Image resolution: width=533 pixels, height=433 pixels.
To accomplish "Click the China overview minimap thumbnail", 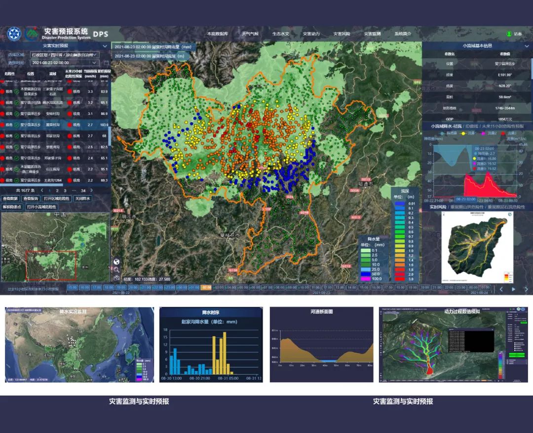I will pos(55,247).
